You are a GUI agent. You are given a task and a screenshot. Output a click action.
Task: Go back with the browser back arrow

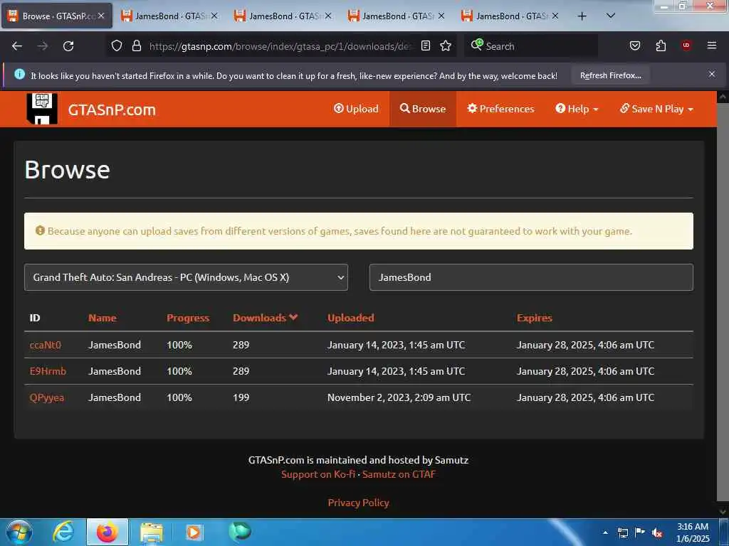17,46
